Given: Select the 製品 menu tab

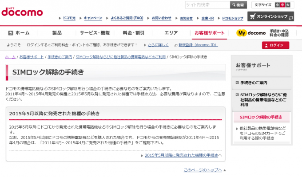Looking at the screenshot, I should pyautogui.click(x=57, y=33).
